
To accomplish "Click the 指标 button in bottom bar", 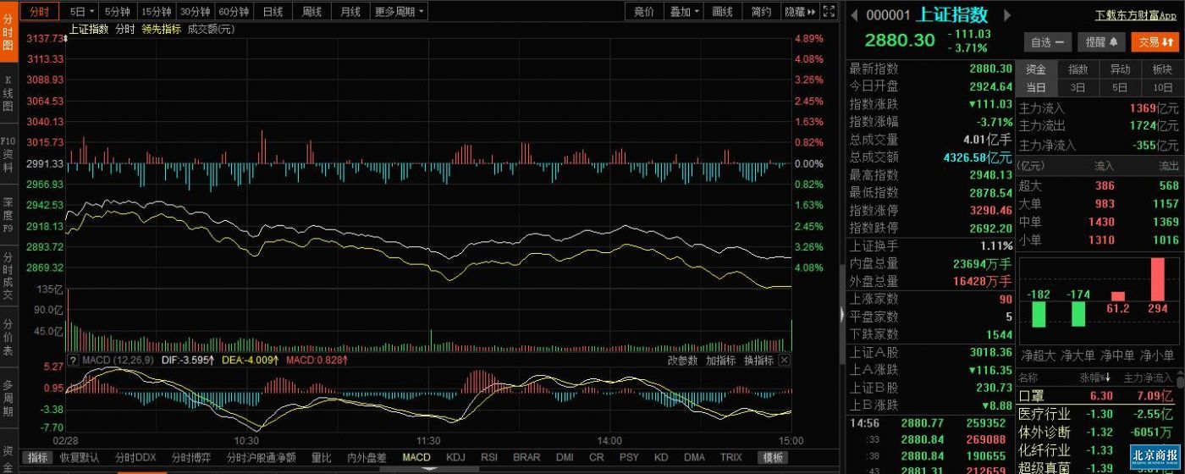I will tap(36, 457).
